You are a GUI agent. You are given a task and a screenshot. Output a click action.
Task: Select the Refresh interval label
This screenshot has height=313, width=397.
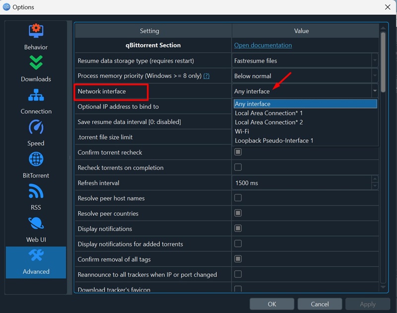click(98, 183)
